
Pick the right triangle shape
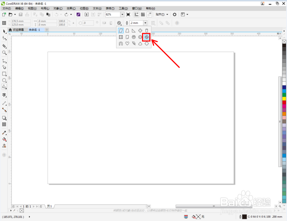coord(134,31)
